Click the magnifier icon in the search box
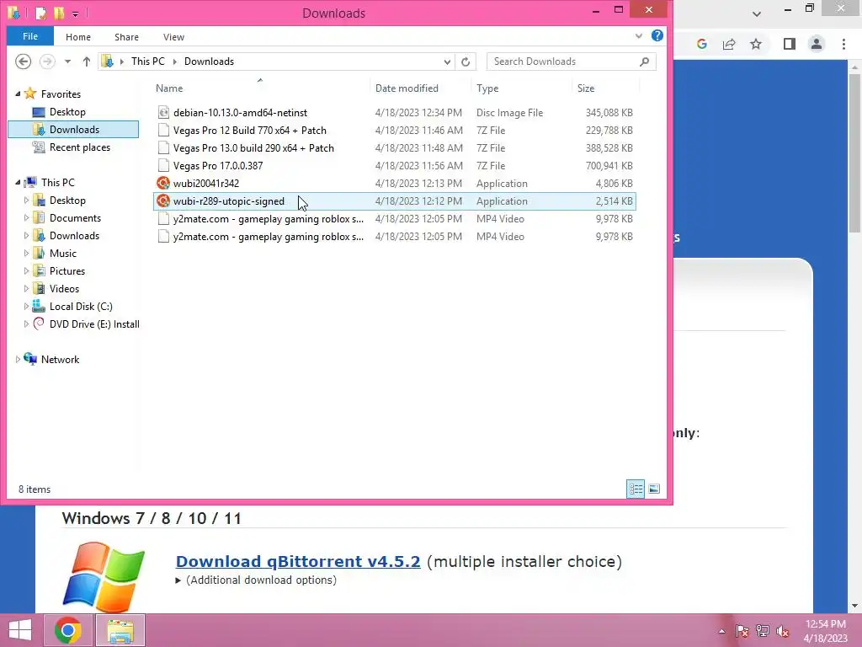The height and width of the screenshot is (647, 862). pyautogui.click(x=644, y=61)
